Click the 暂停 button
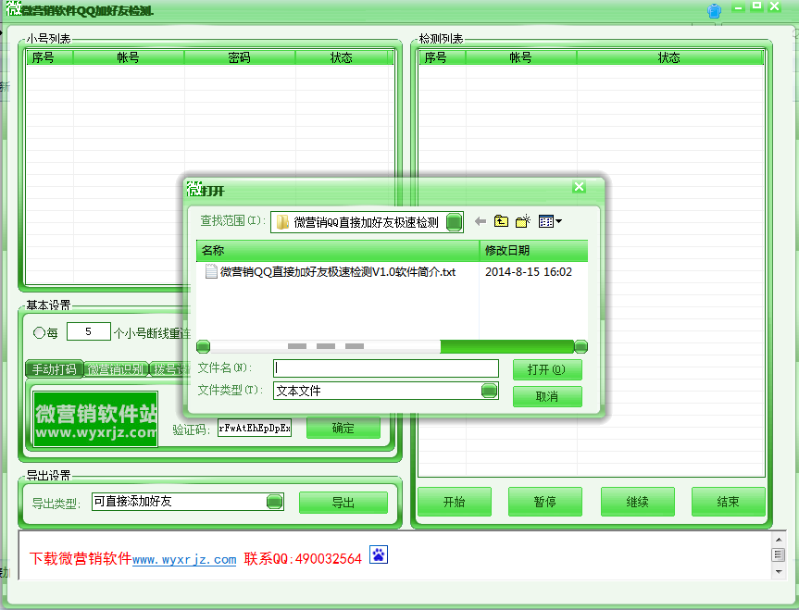 point(545,502)
